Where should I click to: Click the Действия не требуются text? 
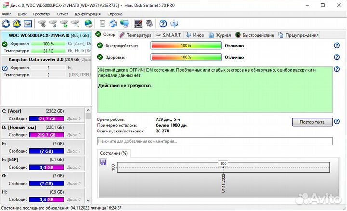125,86
